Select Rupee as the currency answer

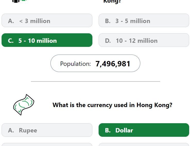click(47, 130)
